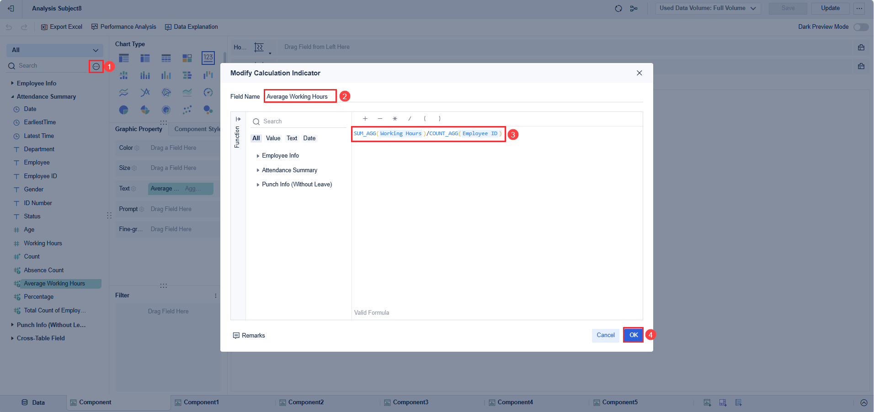
Task: Toggle Dark Preview Mode switch
Action: 861,27
